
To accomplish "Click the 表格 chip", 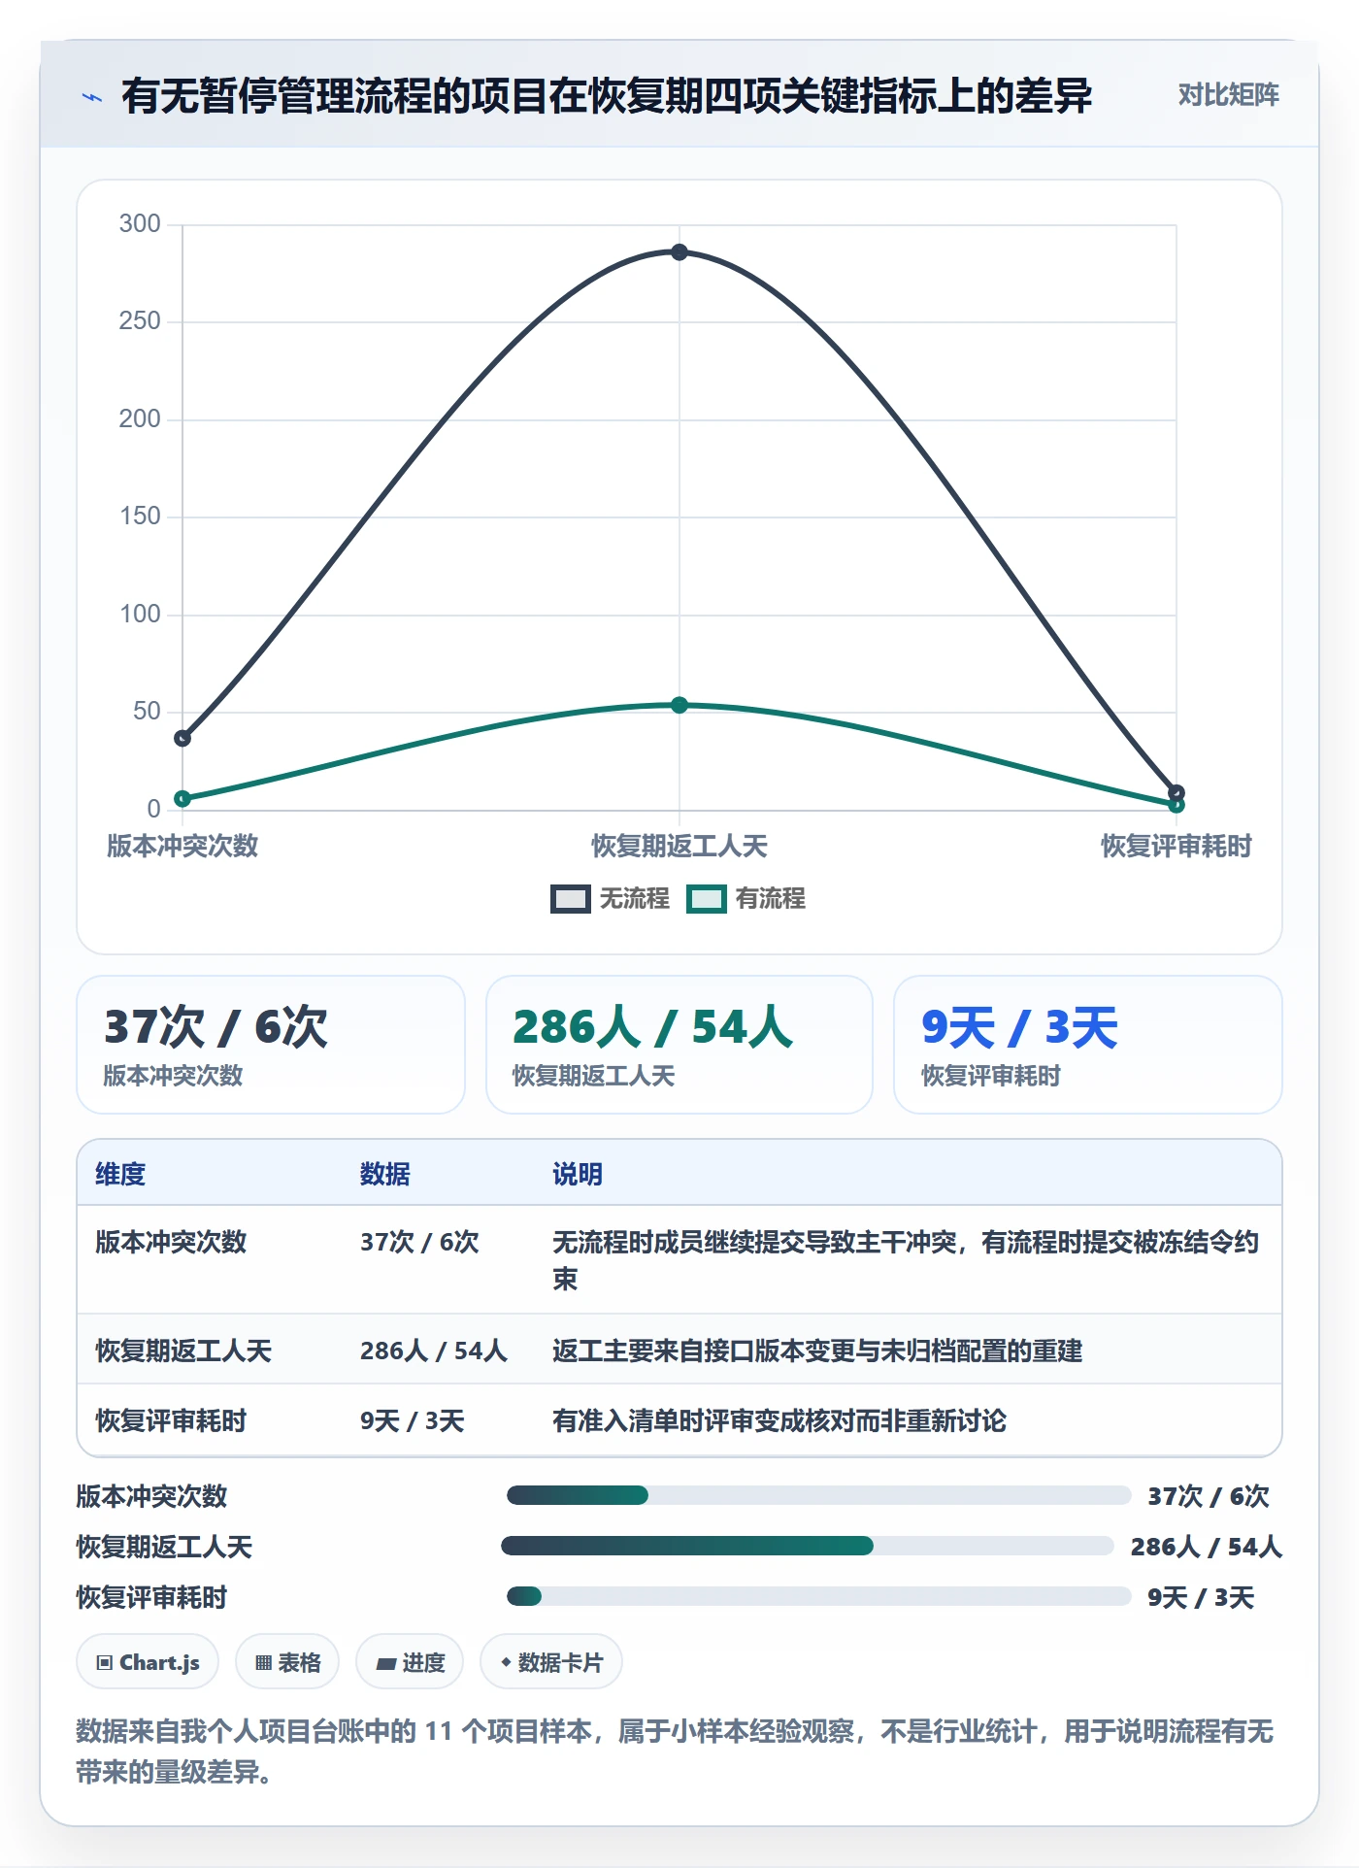I will coord(287,1662).
